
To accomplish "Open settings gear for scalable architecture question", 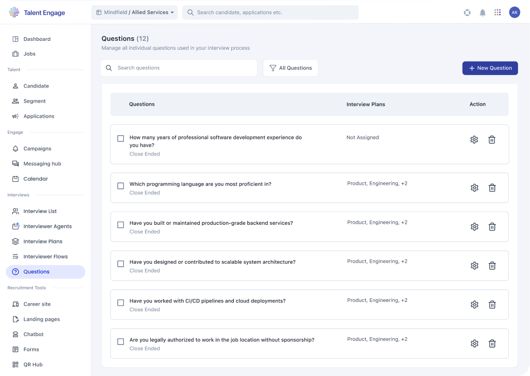I will click(x=474, y=266).
